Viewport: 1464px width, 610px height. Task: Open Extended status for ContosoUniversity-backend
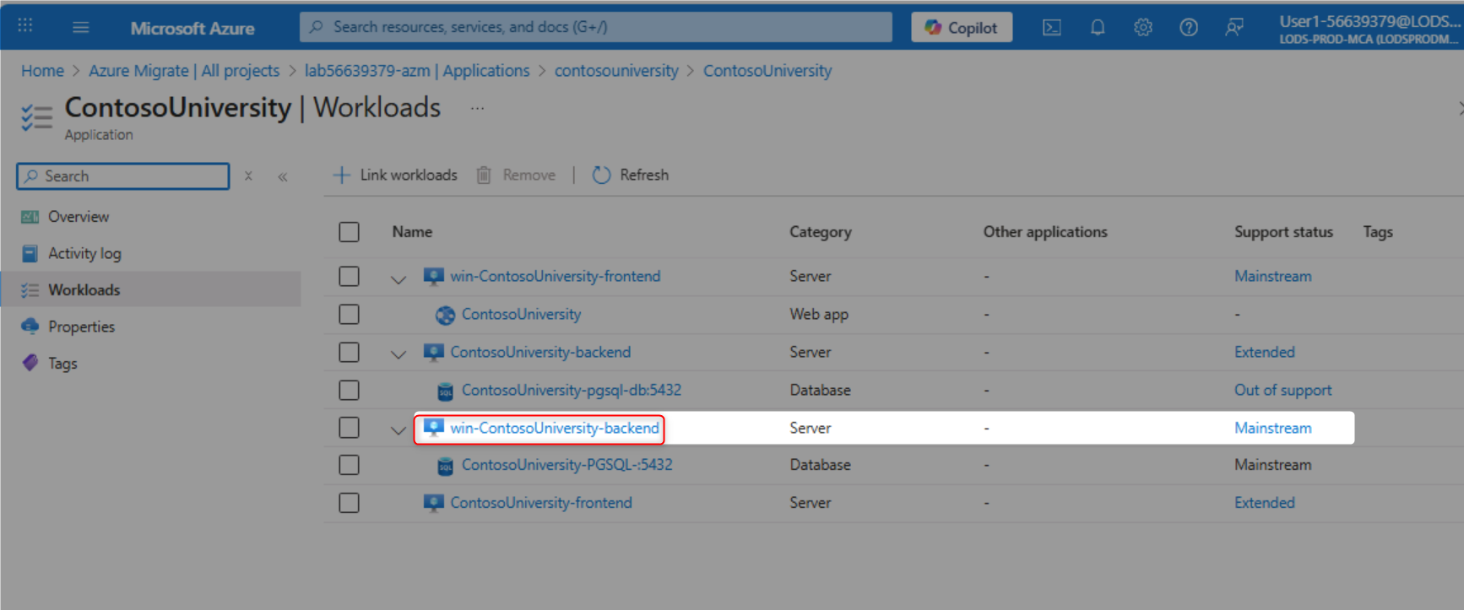tap(1264, 352)
